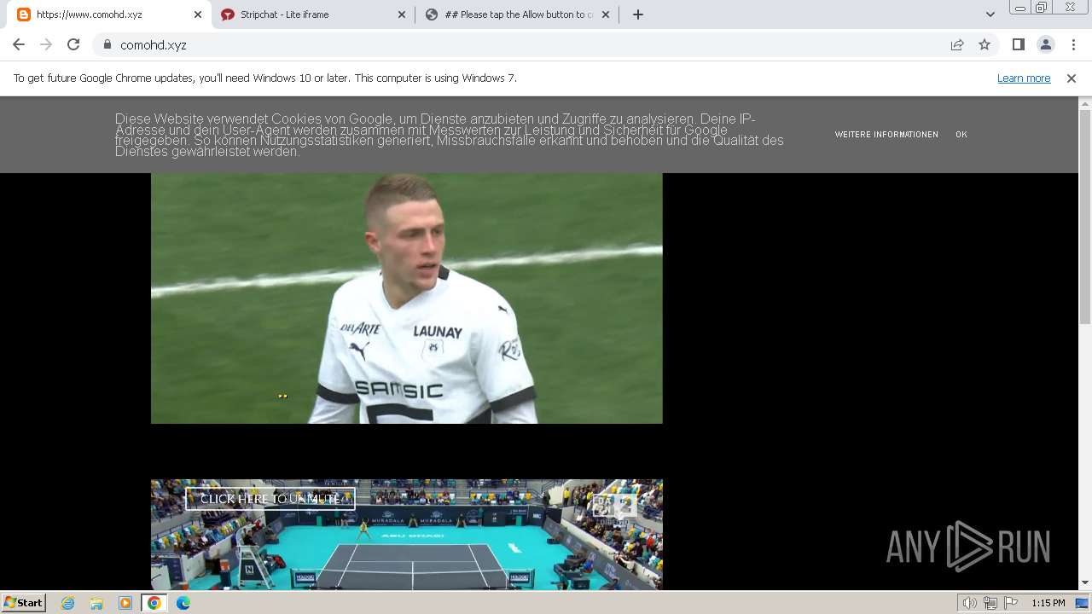
Task: Go back to the previous page
Action: [x=19, y=44]
